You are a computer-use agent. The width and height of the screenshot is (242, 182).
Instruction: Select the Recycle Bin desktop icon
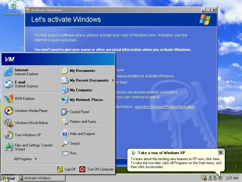(12, 8)
